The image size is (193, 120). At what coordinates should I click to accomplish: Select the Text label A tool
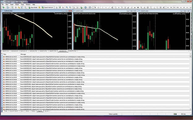tap(119, 7)
